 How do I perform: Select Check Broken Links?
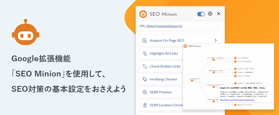(x=161, y=66)
